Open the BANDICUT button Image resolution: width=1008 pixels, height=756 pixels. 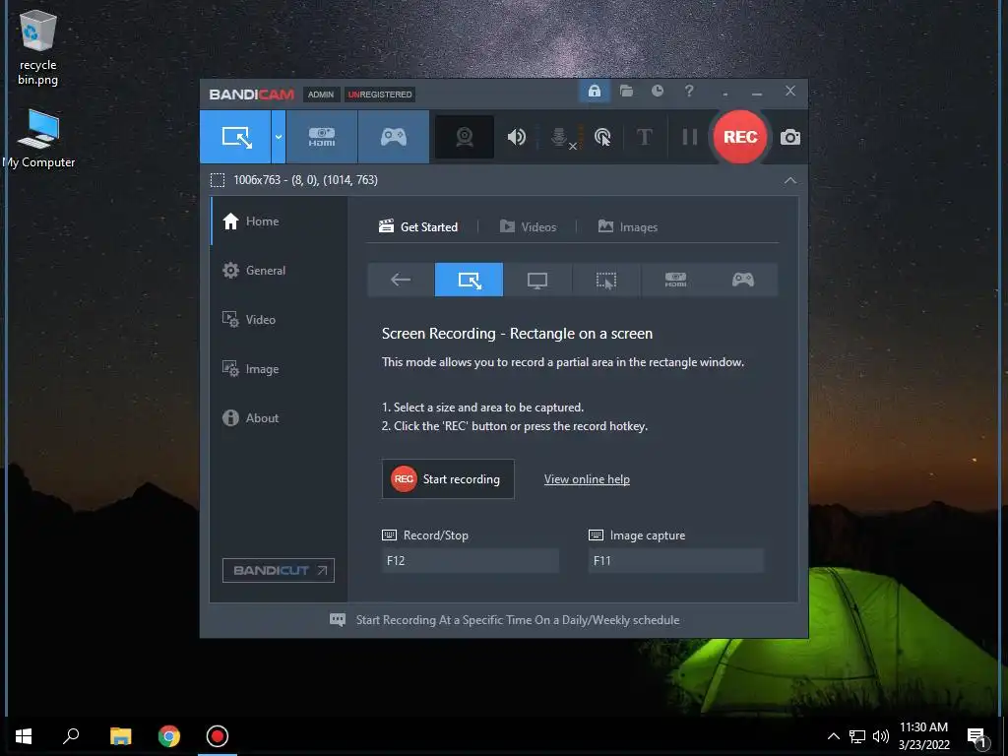point(279,570)
